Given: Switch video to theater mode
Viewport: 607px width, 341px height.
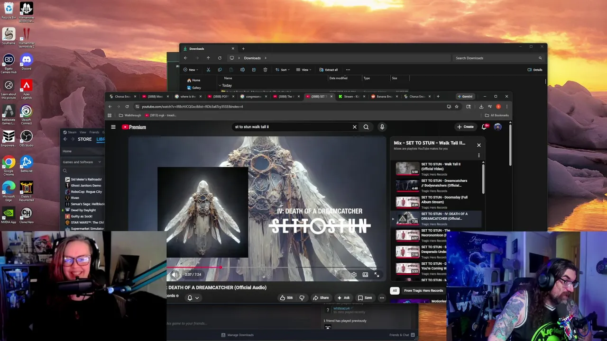Looking at the screenshot, I should click(365, 275).
